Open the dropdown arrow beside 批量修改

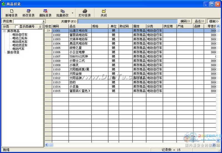point(73,13)
